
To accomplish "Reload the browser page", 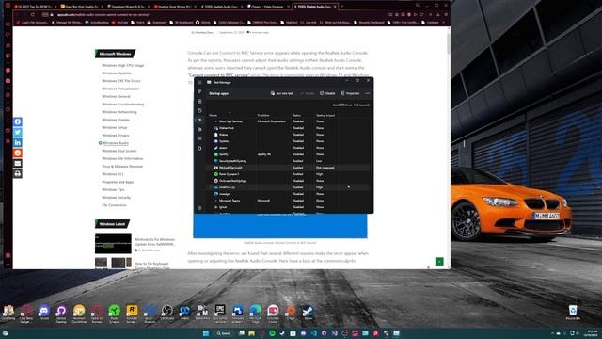I will coord(33,15).
